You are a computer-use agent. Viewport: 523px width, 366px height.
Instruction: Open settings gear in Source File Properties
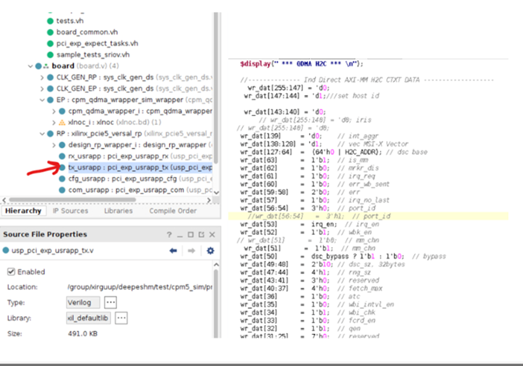pos(210,251)
